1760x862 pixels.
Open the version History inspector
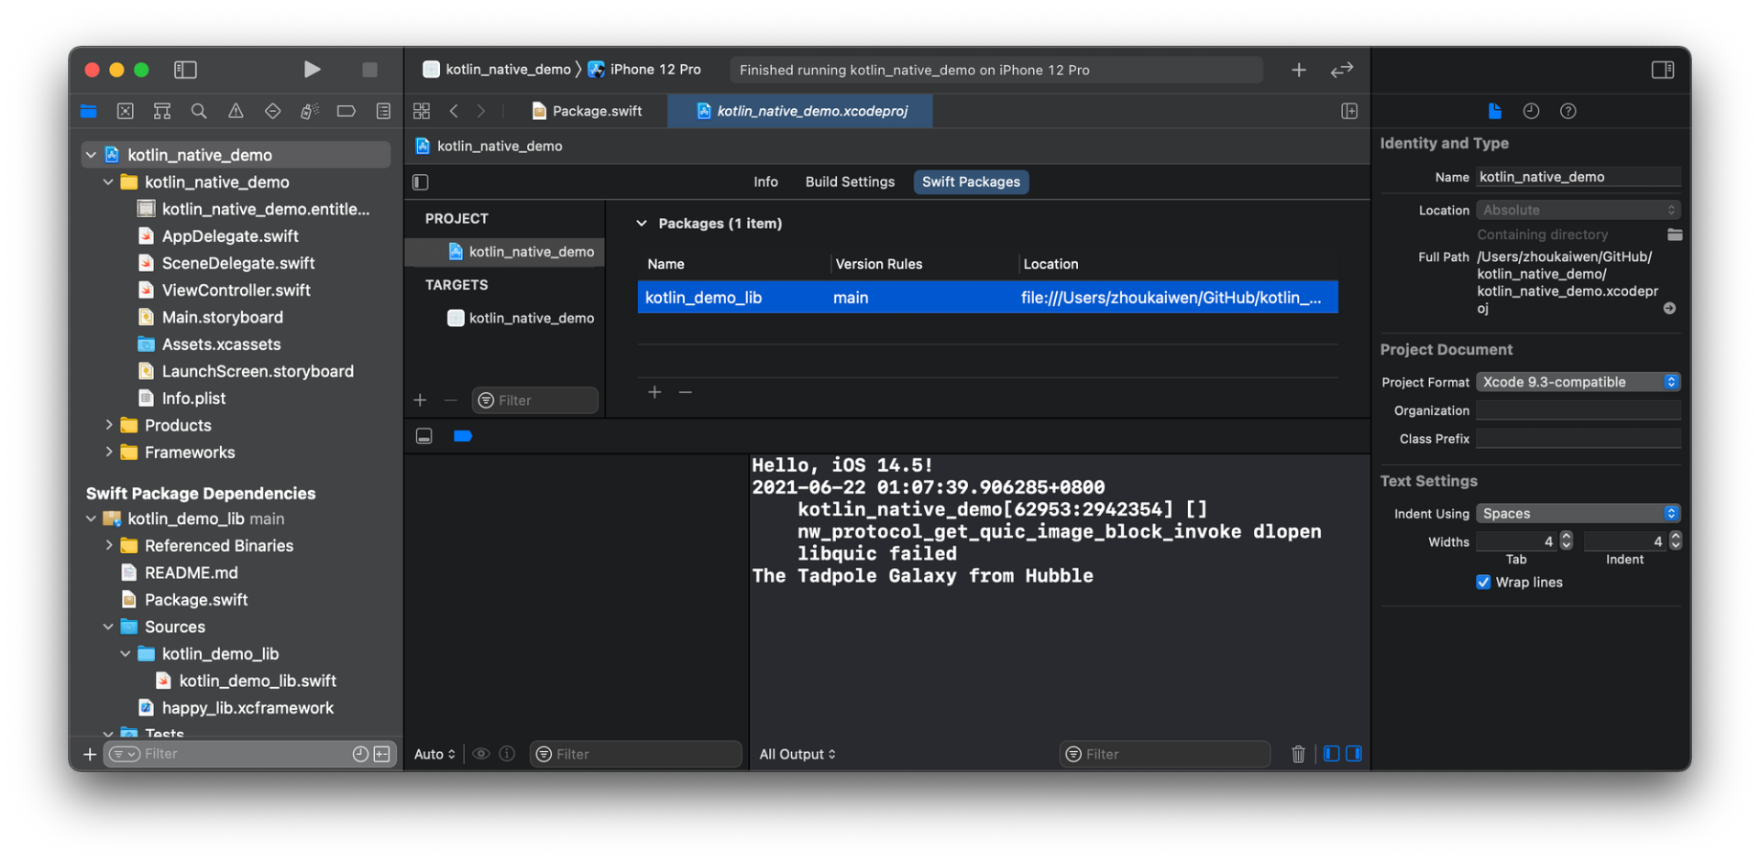[1530, 111]
